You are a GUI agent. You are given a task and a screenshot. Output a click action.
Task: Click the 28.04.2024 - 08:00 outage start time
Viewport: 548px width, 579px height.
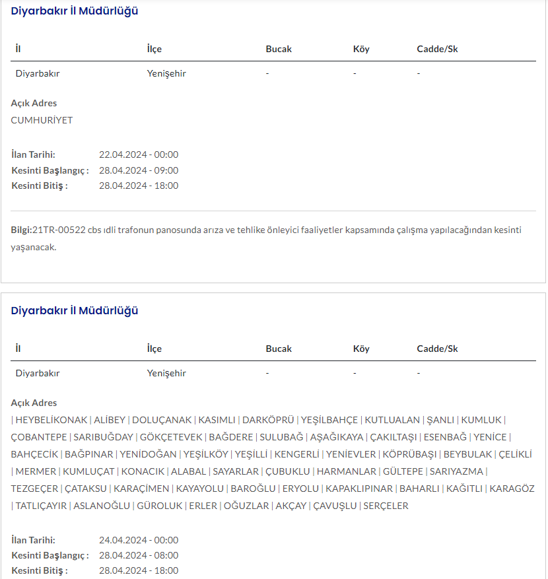(x=139, y=555)
